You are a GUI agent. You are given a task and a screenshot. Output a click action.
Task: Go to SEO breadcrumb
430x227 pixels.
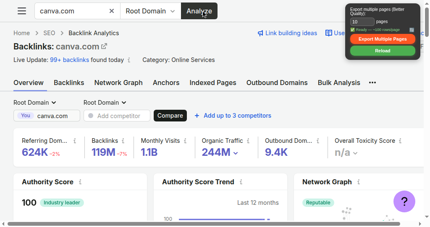point(49,33)
